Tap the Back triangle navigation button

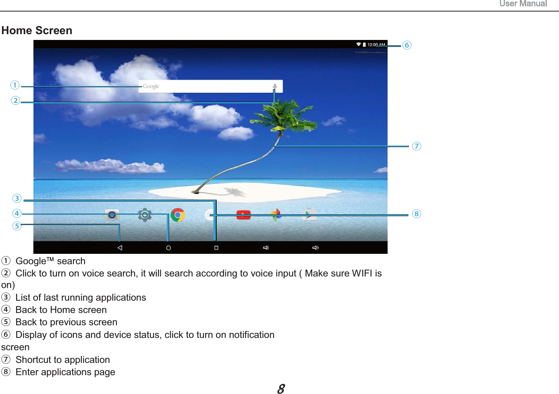(120, 248)
